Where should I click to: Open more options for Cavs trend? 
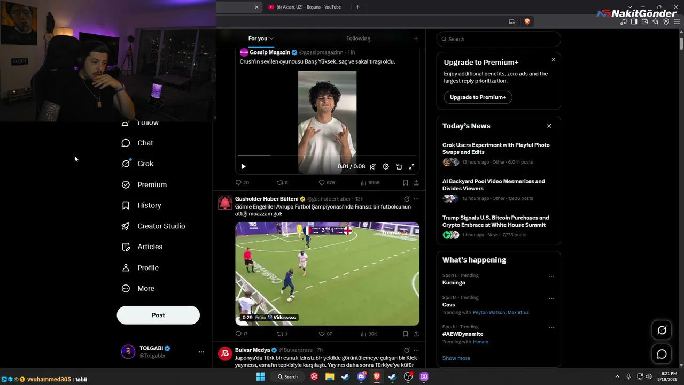pyautogui.click(x=551, y=298)
